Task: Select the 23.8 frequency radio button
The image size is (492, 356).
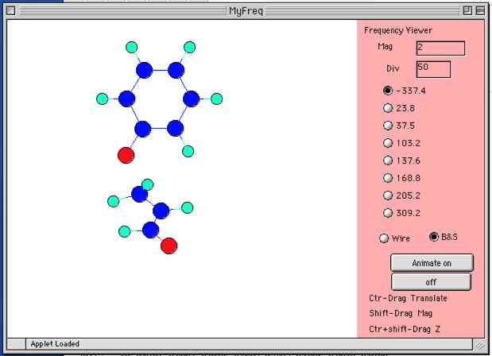Action: [x=388, y=108]
